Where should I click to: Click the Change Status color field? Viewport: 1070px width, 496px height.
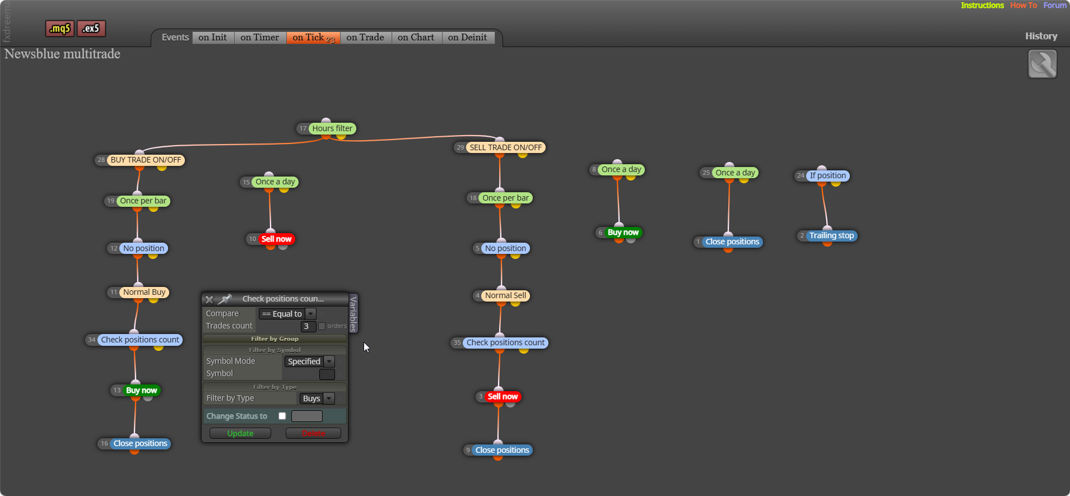point(307,416)
